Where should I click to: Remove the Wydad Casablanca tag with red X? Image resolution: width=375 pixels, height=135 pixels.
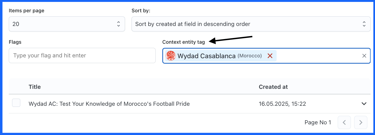270,56
